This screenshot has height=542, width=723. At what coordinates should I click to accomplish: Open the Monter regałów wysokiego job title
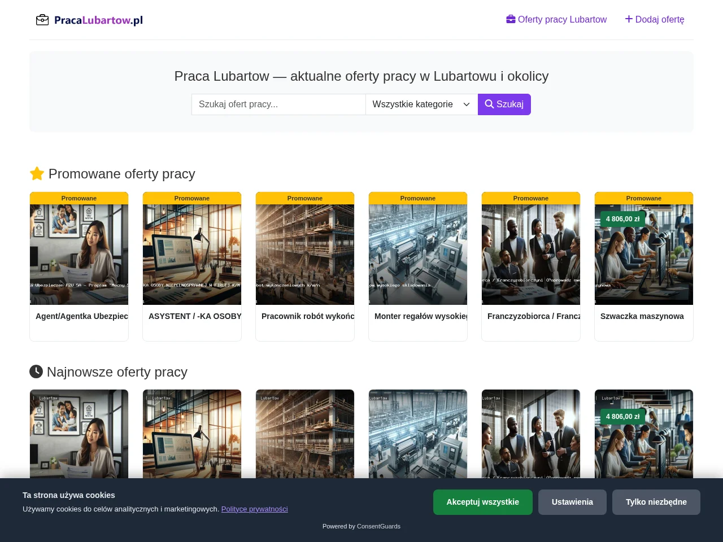click(x=421, y=316)
